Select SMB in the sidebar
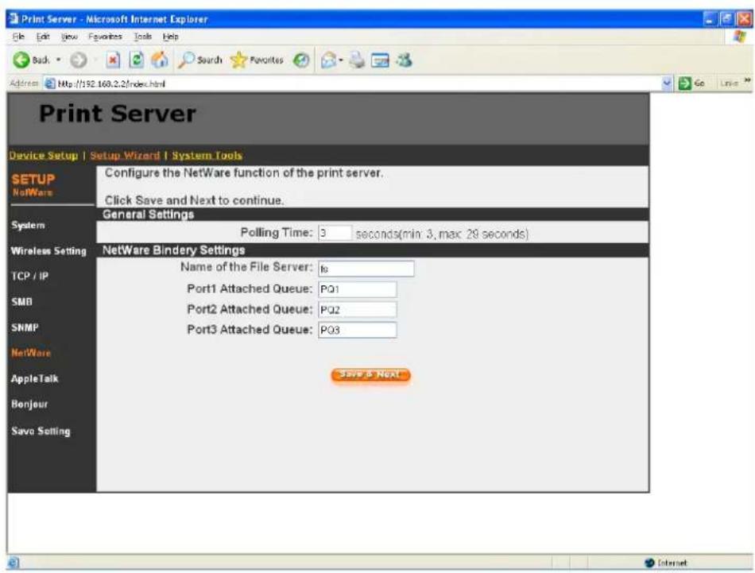This screenshot has height=573, width=755. [21, 302]
